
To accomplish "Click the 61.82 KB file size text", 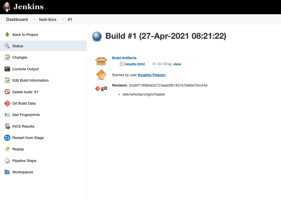I will coord(160,64).
